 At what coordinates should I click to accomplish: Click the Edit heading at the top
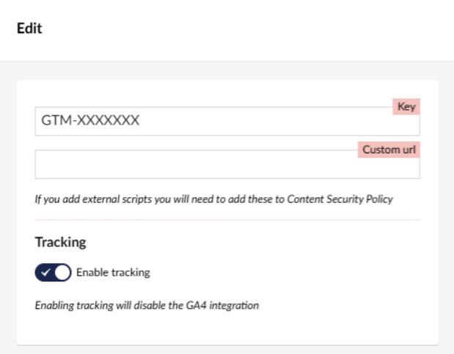(29, 29)
